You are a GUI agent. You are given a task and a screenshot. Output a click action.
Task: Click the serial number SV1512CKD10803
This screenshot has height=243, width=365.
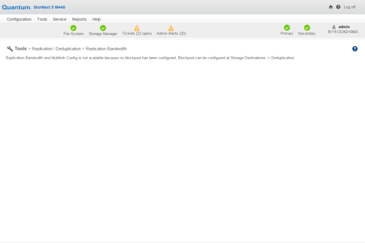(x=343, y=32)
